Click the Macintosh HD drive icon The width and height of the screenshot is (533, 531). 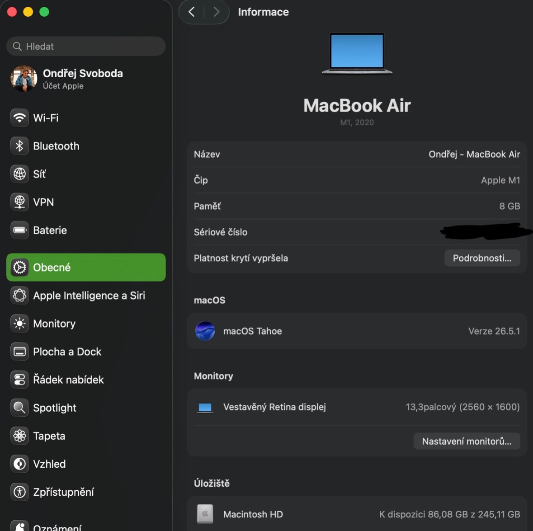click(205, 514)
